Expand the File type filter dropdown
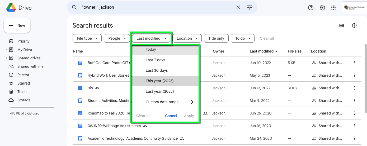Screen dimensions: 367x146 87,38
